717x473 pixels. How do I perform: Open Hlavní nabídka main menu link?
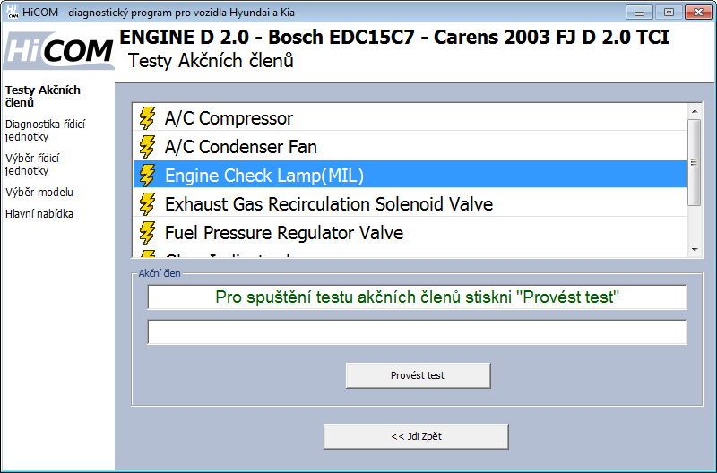(x=39, y=214)
